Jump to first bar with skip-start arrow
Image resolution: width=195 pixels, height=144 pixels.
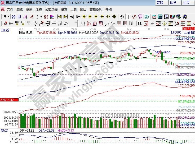[x=59, y=17]
